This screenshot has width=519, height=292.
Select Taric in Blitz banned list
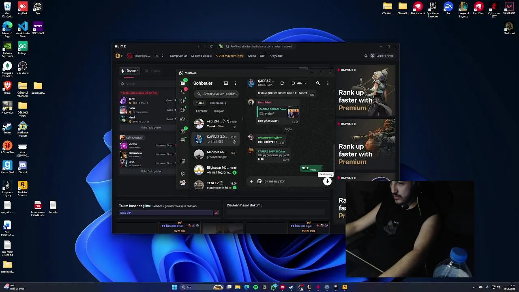point(148,101)
